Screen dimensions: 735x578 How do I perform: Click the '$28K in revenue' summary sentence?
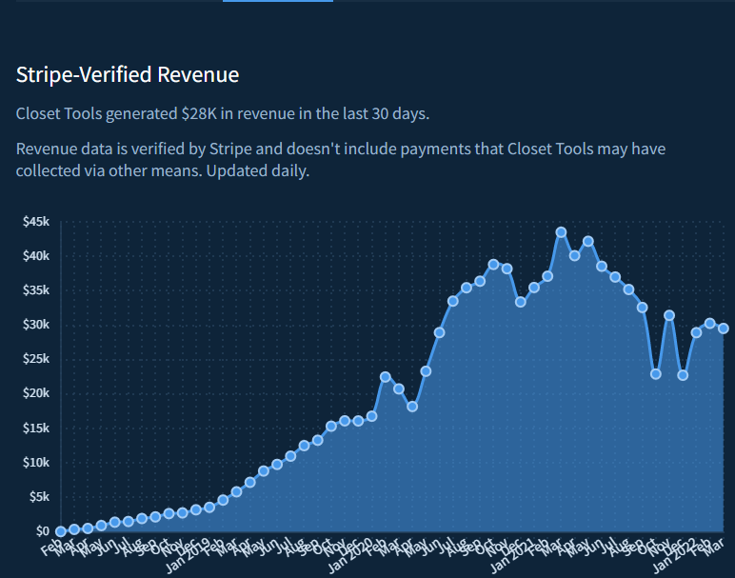tap(223, 114)
